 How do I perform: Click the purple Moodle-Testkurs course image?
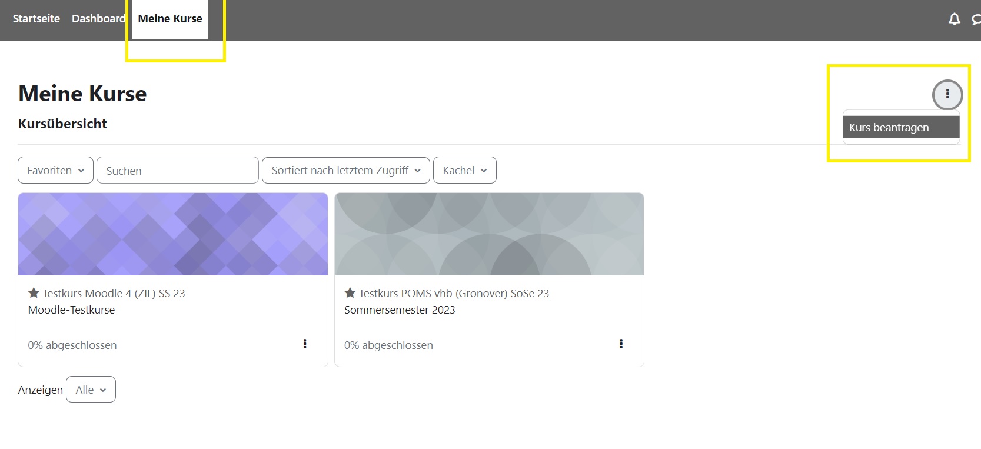[x=173, y=234]
